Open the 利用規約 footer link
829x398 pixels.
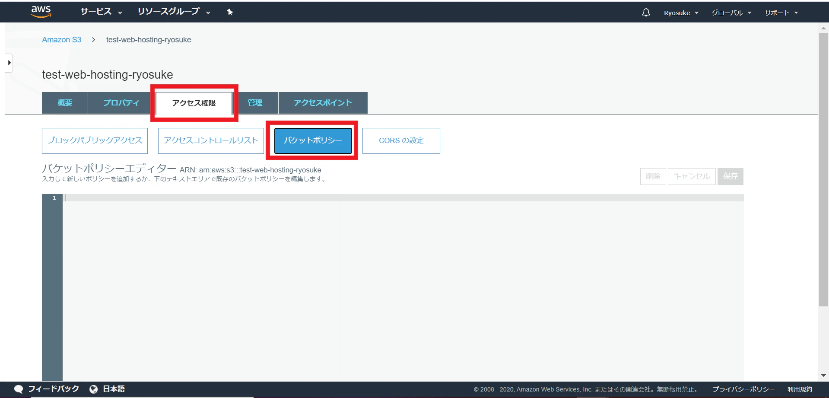coord(800,389)
